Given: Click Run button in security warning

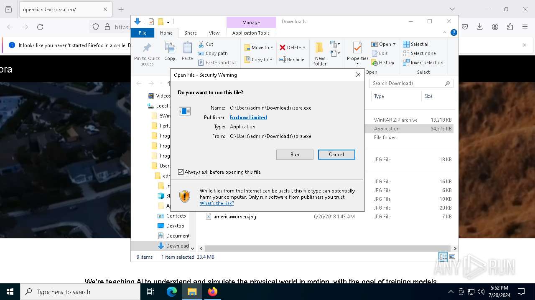Looking at the screenshot, I should (x=295, y=155).
